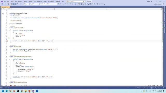Click the lightbulb quick actions icon in margin

click(8, 41)
